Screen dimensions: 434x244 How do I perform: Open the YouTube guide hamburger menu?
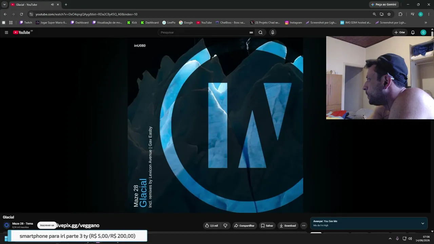6,33
